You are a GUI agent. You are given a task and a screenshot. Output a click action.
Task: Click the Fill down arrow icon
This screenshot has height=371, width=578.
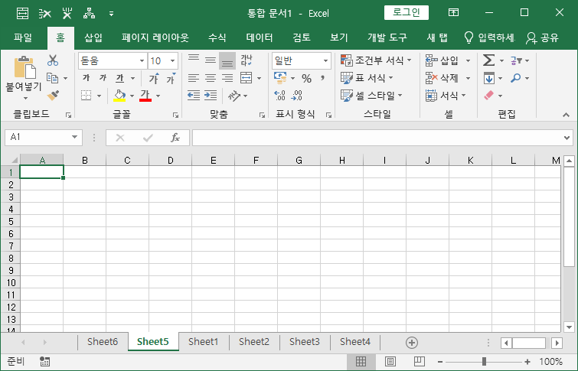[488, 78]
